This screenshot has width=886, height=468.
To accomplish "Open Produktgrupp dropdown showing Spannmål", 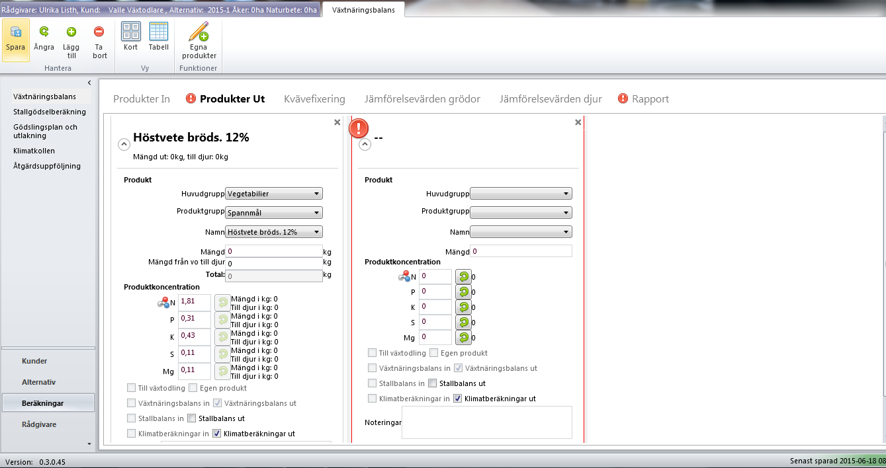I will (274, 213).
